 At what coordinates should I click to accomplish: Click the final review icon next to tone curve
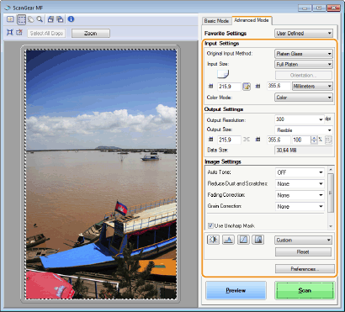258,240
